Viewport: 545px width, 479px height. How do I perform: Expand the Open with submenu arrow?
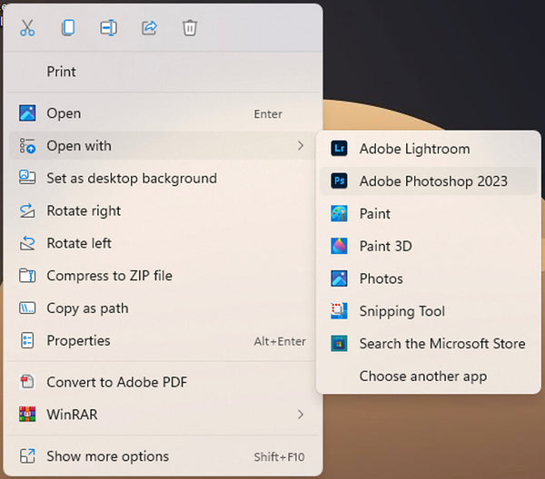pos(300,146)
